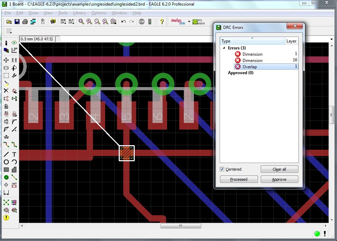Open the designlink dropdown arrow

[x=189, y=22]
